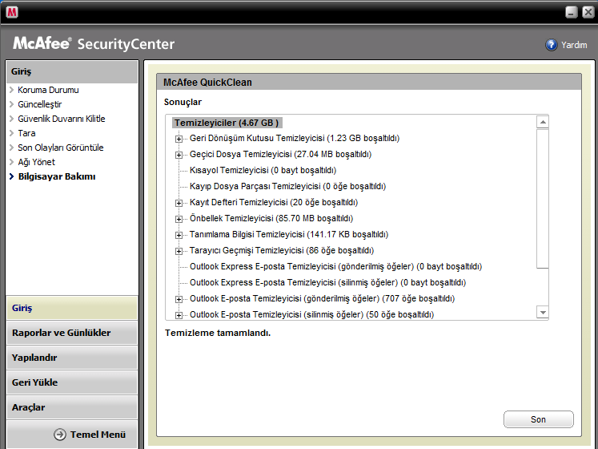
Task: Click scroll down arrow in results list
Action: point(542,312)
